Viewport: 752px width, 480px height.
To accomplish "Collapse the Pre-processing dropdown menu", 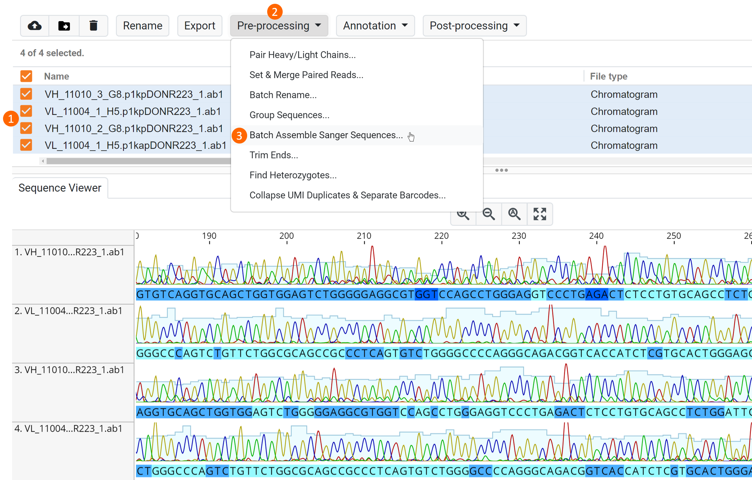I will pos(279,26).
